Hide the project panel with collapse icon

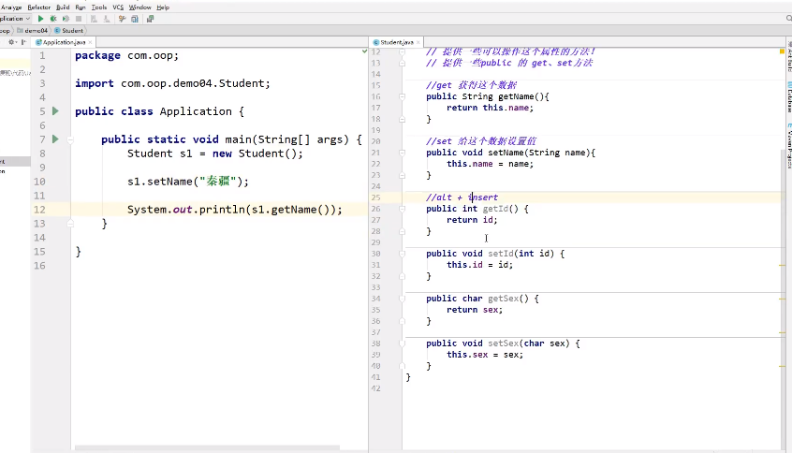[23, 42]
